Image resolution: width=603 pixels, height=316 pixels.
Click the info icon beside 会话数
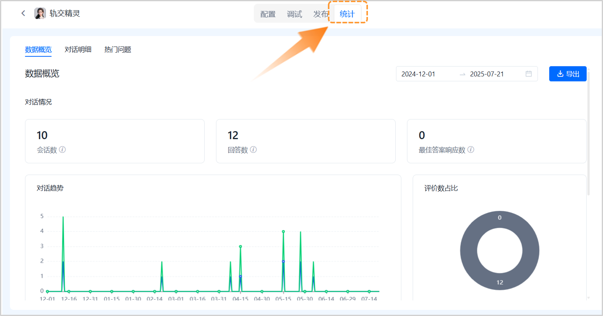[x=62, y=150]
